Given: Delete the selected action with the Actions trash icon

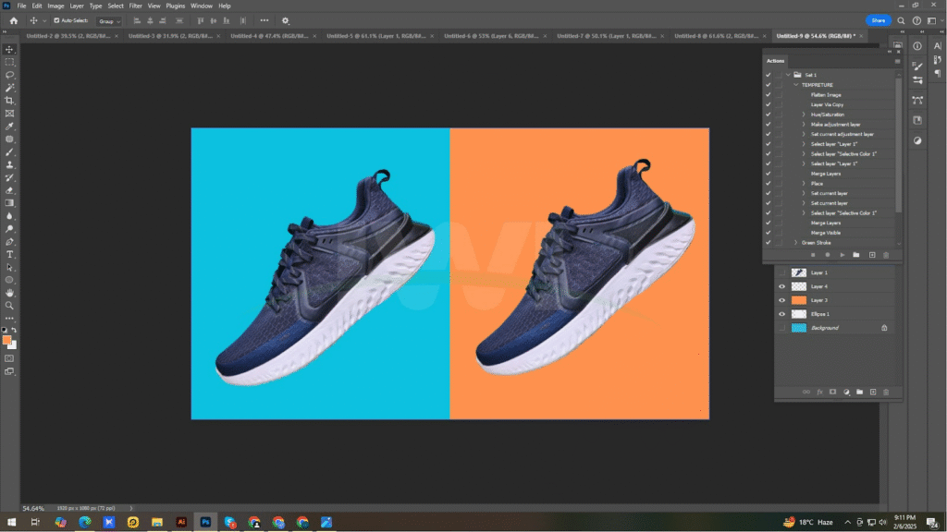Looking at the screenshot, I should (886, 255).
